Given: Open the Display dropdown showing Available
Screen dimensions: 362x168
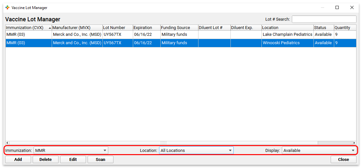Looking at the screenshot, I should (319, 151).
